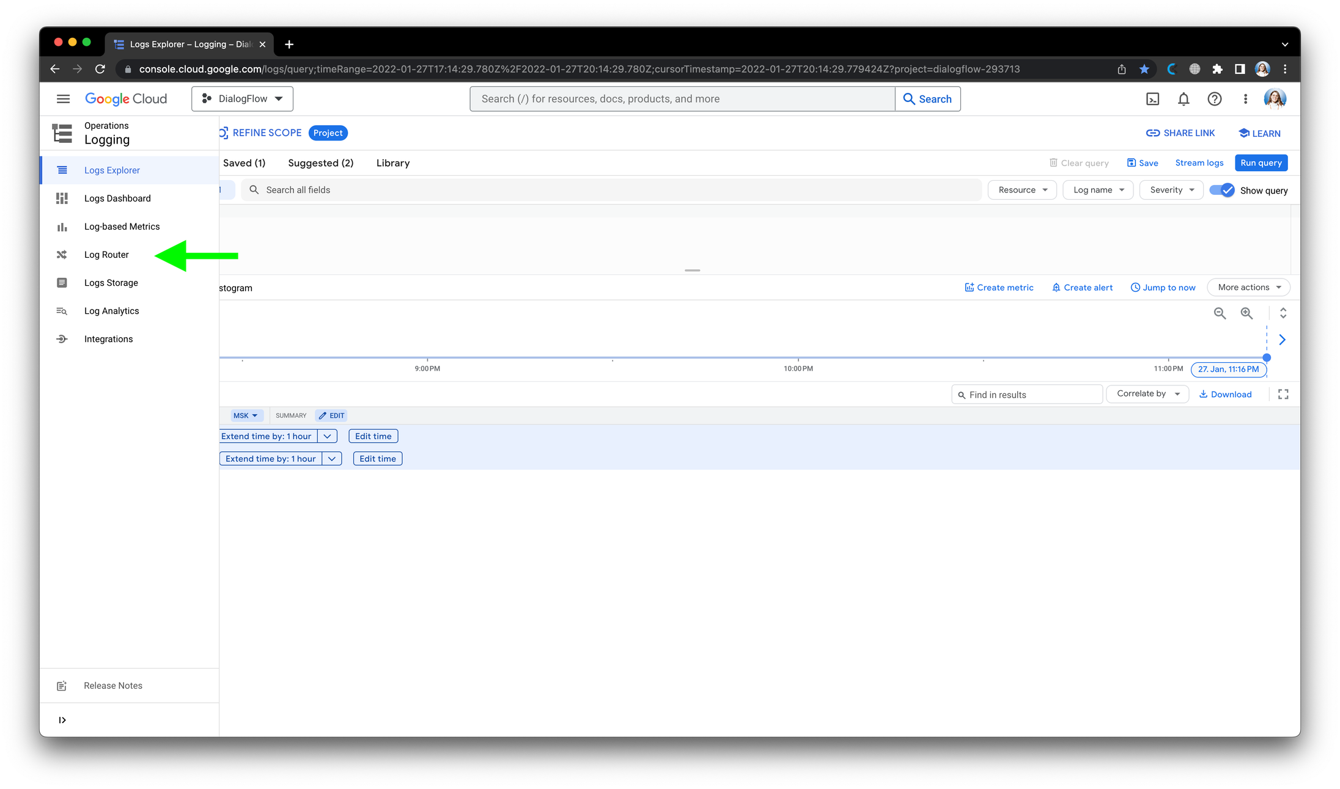Collapse the sidebar with the bottom arrow
The width and height of the screenshot is (1340, 789).
tap(62, 720)
